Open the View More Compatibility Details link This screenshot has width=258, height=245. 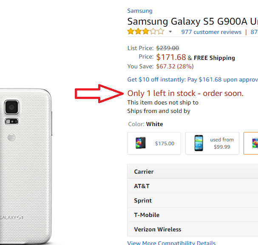[x=171, y=243]
